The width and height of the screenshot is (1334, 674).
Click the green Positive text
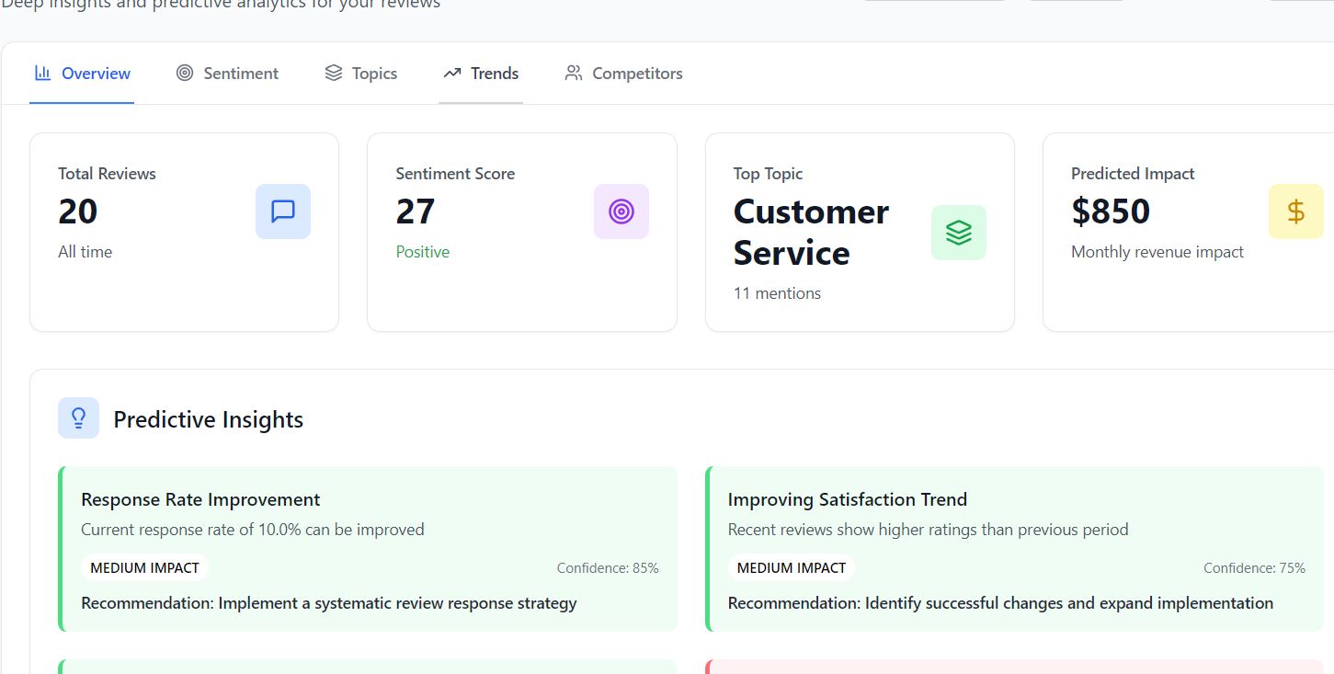423,252
